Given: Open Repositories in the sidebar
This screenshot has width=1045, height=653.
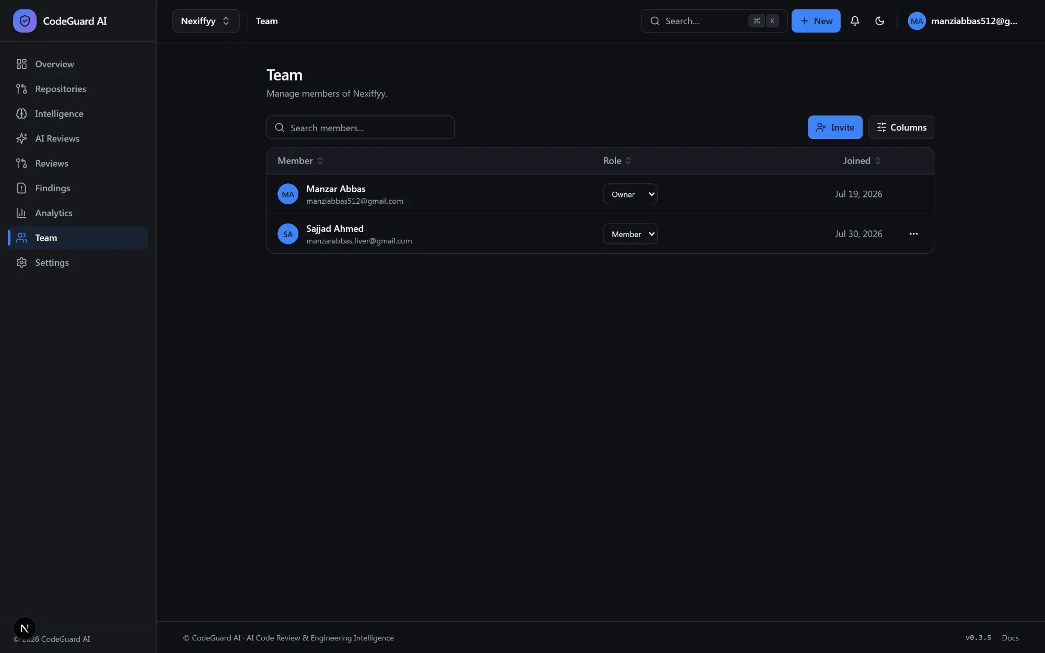Looking at the screenshot, I should tap(78, 89).
